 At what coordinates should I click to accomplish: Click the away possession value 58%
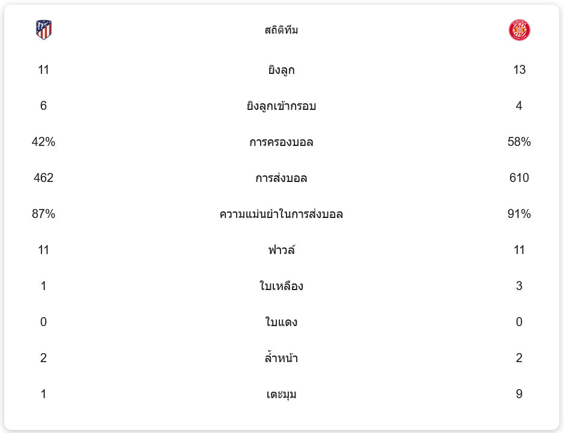point(519,142)
